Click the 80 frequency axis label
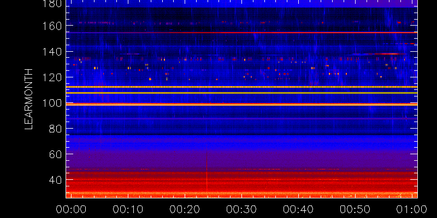Image resolution: width=437 pixels, height=218 pixels. (55, 129)
